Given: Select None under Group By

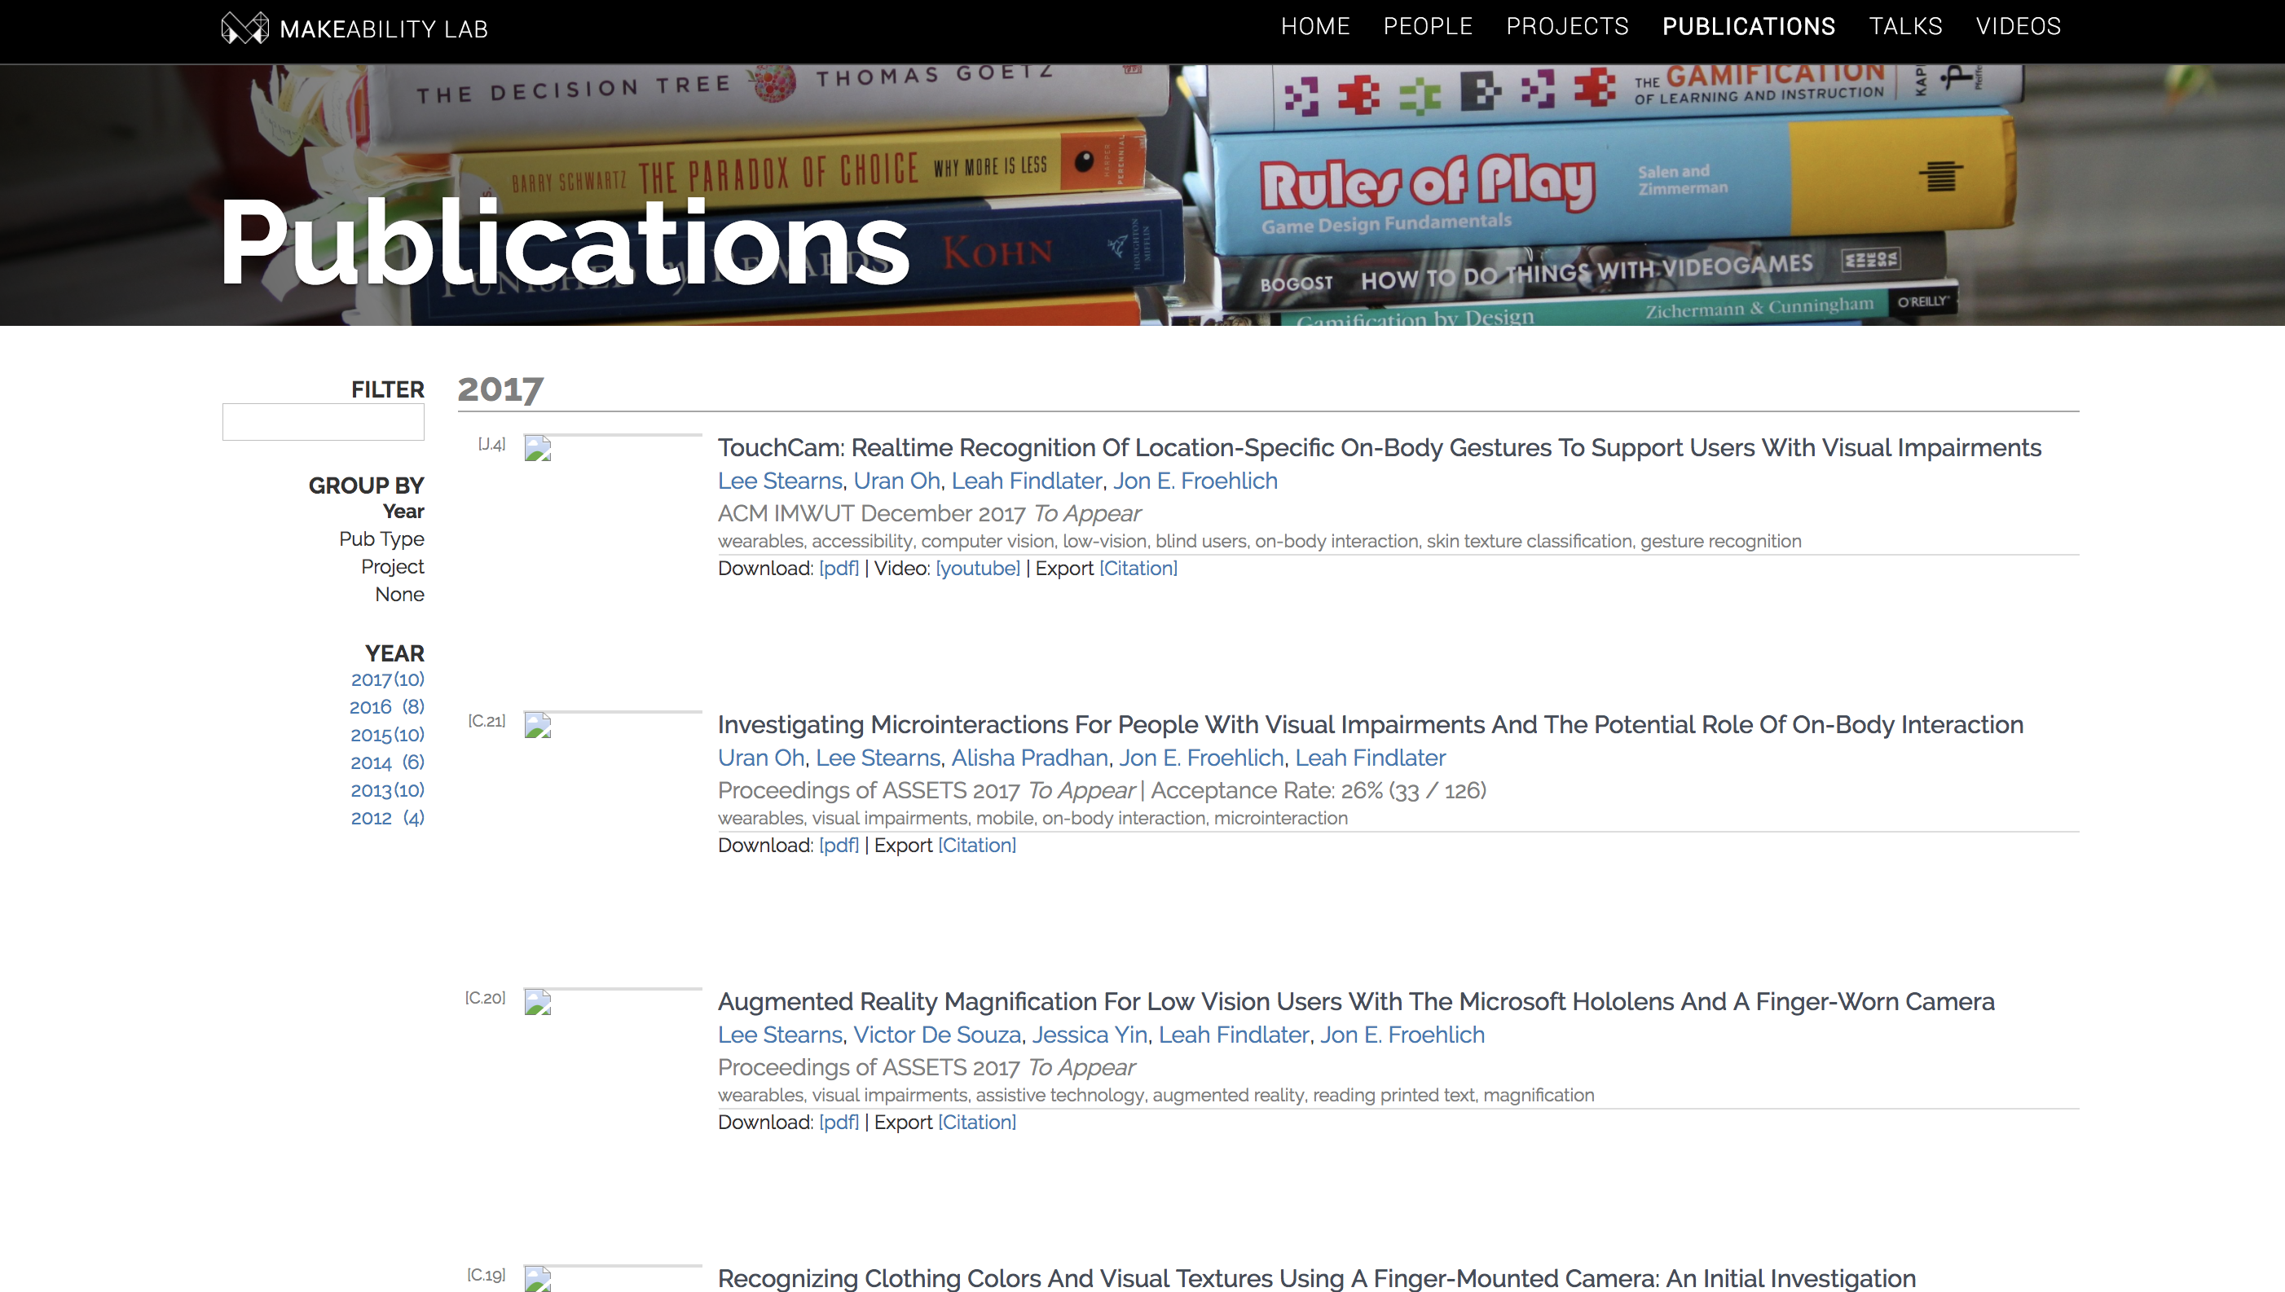Looking at the screenshot, I should coord(398,594).
